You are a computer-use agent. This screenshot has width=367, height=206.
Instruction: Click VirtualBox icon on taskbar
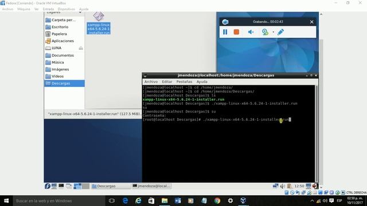click(x=243, y=201)
